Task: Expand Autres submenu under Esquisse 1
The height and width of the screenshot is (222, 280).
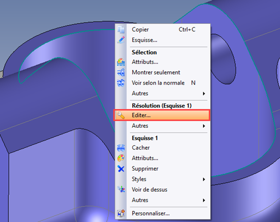Action: (x=162, y=200)
